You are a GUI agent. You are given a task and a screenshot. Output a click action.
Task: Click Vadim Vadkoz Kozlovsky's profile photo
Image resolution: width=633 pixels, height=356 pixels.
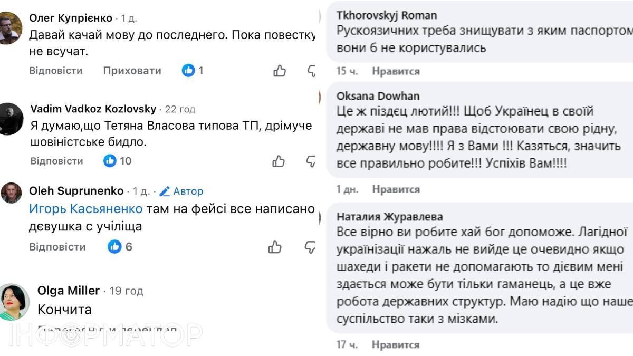pyautogui.click(x=11, y=117)
